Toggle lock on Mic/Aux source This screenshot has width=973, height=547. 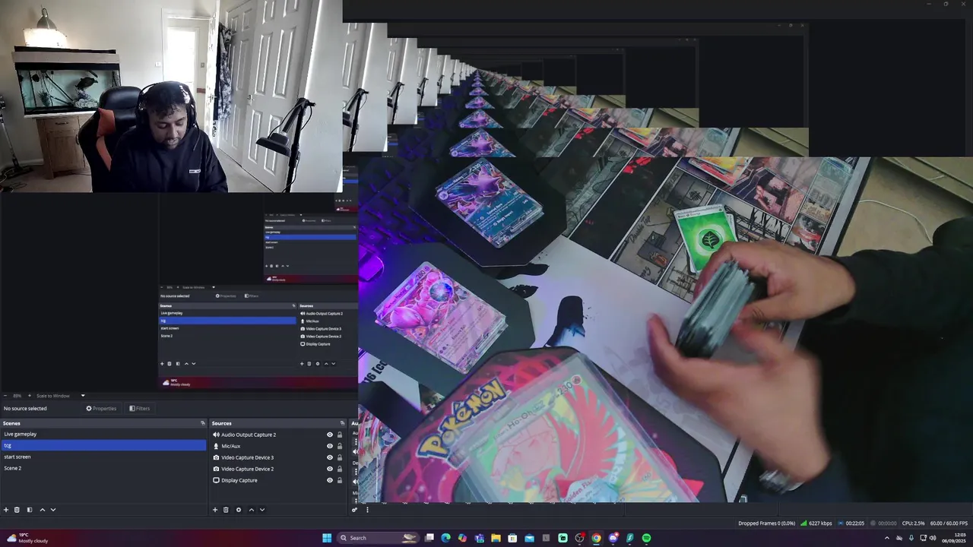click(x=340, y=446)
